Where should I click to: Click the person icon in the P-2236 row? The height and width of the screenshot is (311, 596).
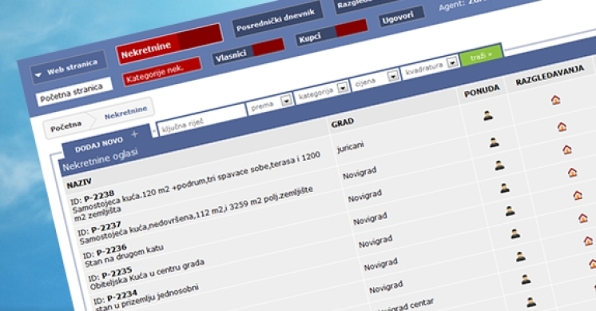click(x=499, y=165)
